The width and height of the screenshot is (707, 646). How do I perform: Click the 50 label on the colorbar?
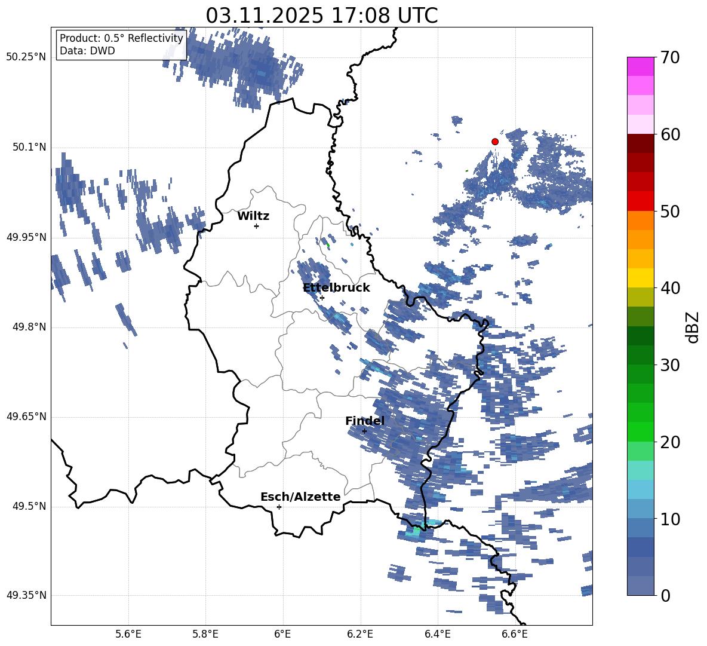[669, 211]
